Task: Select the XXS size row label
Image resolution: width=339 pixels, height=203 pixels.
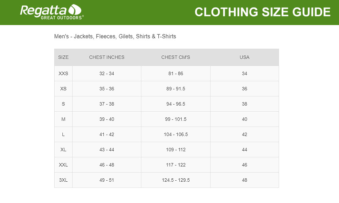Action: click(63, 73)
